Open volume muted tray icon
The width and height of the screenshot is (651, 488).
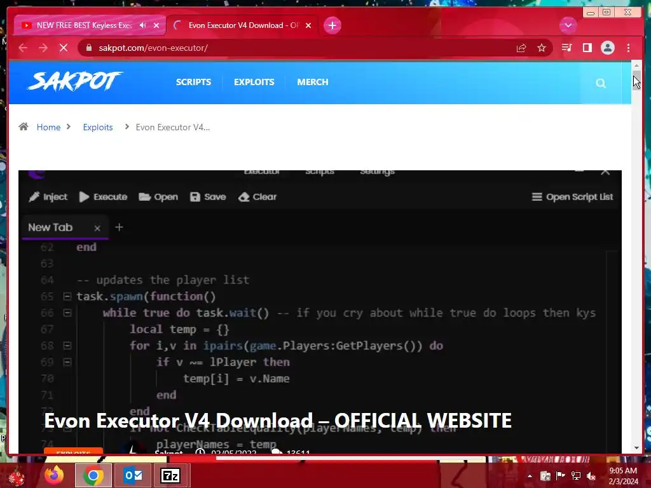tap(591, 475)
